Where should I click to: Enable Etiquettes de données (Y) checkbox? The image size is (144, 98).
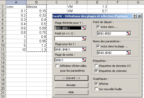point(96,66)
